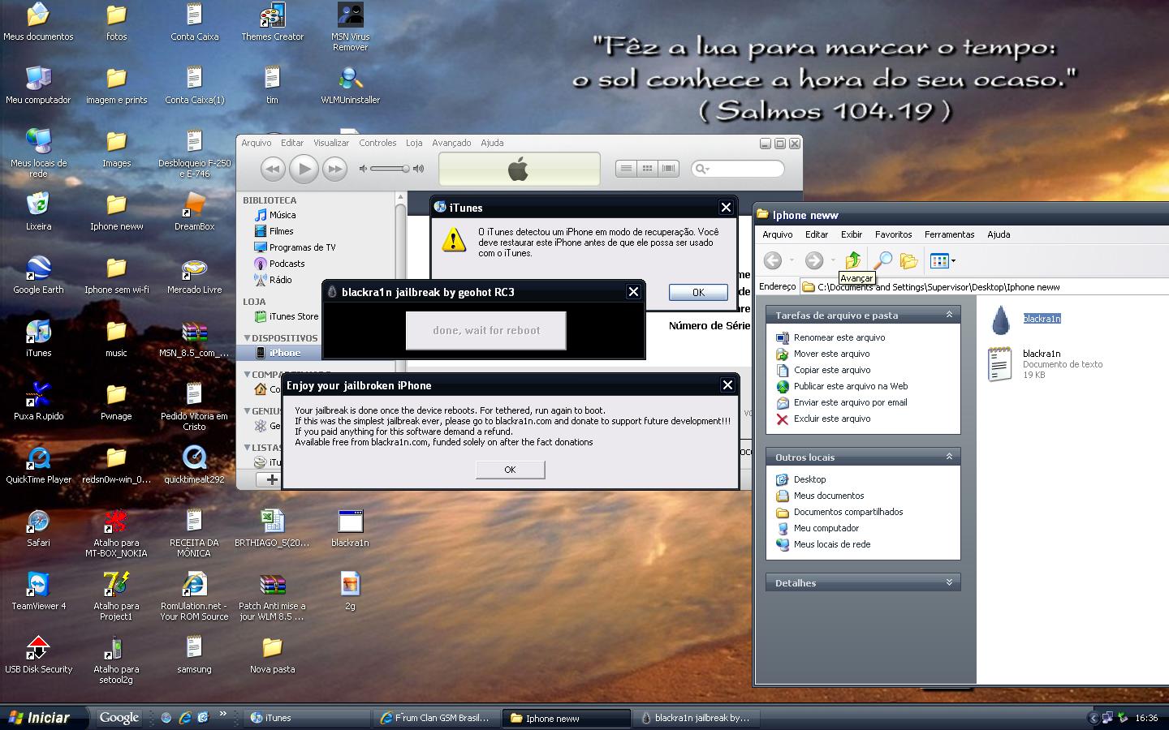Open the Arquivo menu in iTunes
Viewport: 1169px width, 730px height.
coord(256,143)
